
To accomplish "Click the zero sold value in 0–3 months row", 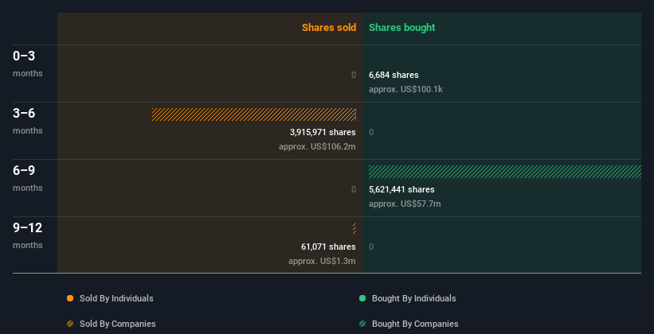I will pyautogui.click(x=354, y=75).
